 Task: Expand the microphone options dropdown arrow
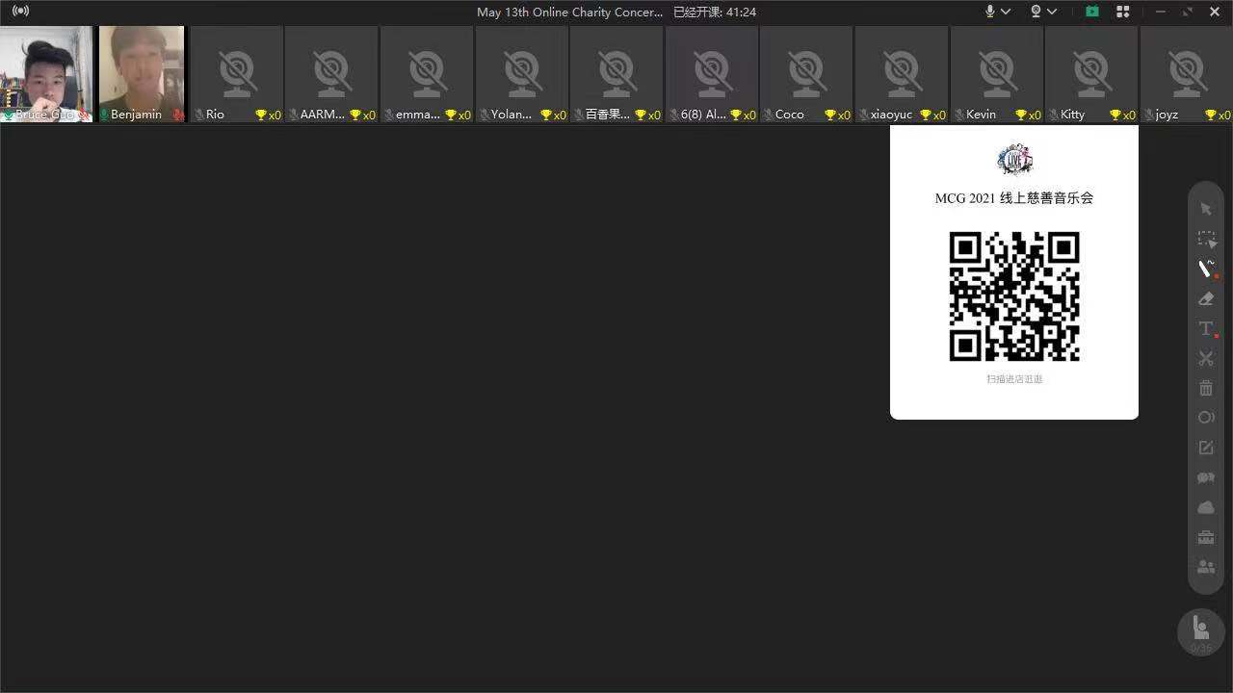[1006, 12]
